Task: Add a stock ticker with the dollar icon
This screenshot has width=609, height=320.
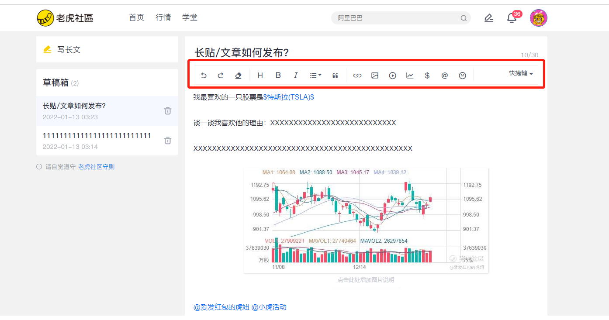Action: 427,76
